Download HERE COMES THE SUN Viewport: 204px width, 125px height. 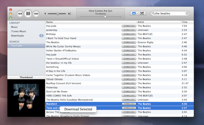point(129,96)
